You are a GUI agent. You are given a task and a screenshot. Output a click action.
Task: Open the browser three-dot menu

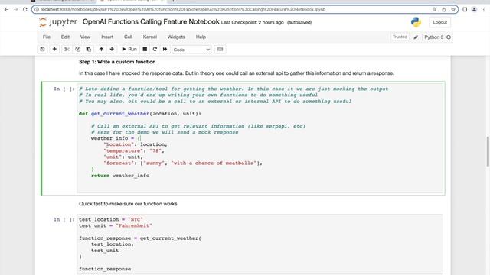coord(483,9)
